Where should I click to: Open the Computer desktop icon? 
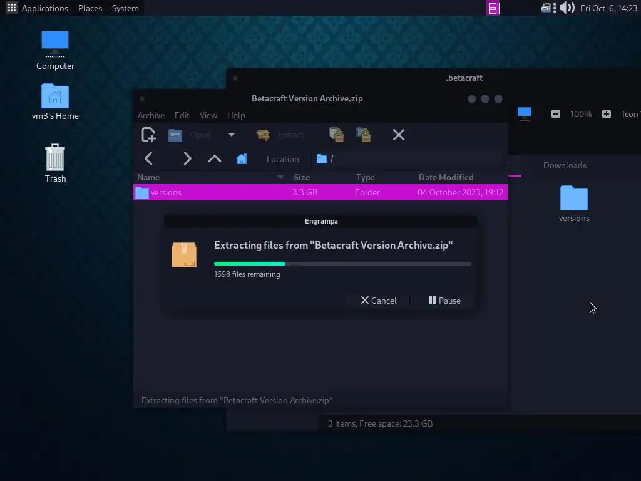click(x=55, y=50)
